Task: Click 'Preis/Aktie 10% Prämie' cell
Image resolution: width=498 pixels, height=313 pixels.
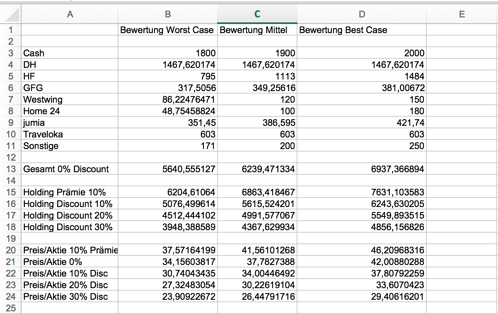Action: pyautogui.click(x=70, y=250)
